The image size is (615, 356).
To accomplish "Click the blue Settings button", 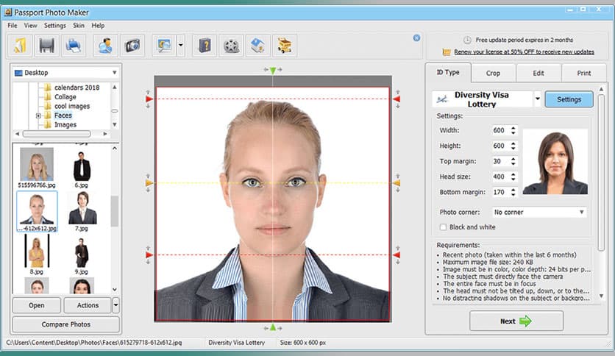I will [x=569, y=99].
